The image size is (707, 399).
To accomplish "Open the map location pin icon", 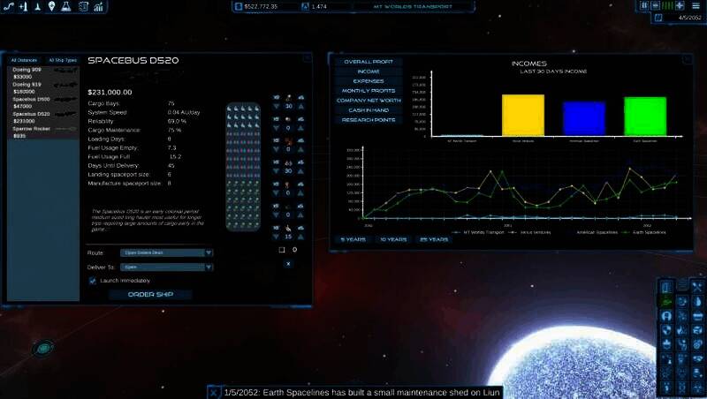I will tap(51, 7).
